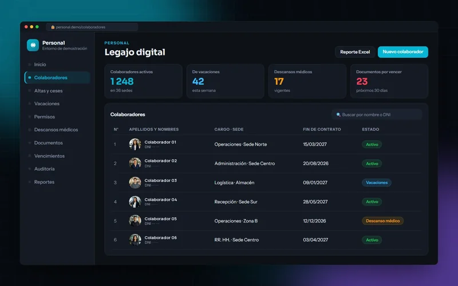Click the Colaborador 04 name
This screenshot has height=286, width=458.
161,200
